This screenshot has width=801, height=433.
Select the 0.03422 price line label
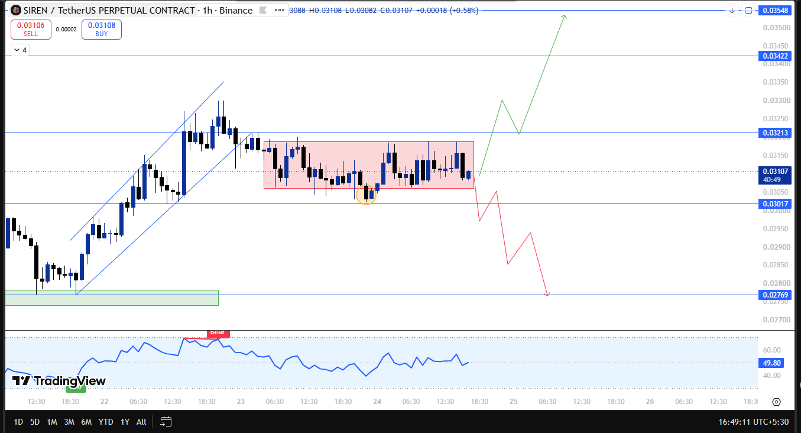click(775, 56)
